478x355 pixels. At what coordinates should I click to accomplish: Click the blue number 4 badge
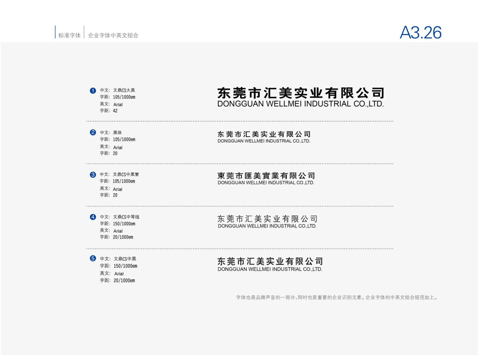coord(93,217)
